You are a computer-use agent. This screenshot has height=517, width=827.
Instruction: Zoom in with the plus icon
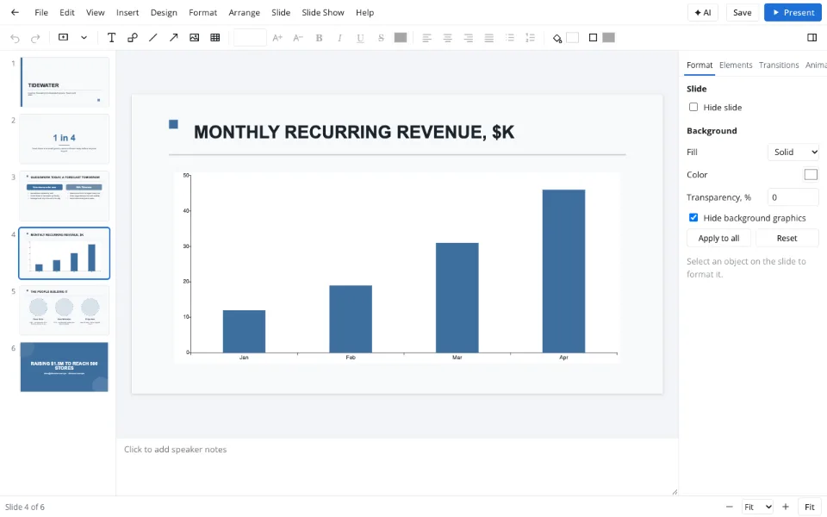click(786, 507)
